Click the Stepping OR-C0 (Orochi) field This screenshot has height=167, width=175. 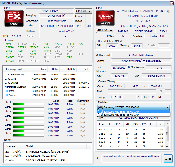coord(56,16)
